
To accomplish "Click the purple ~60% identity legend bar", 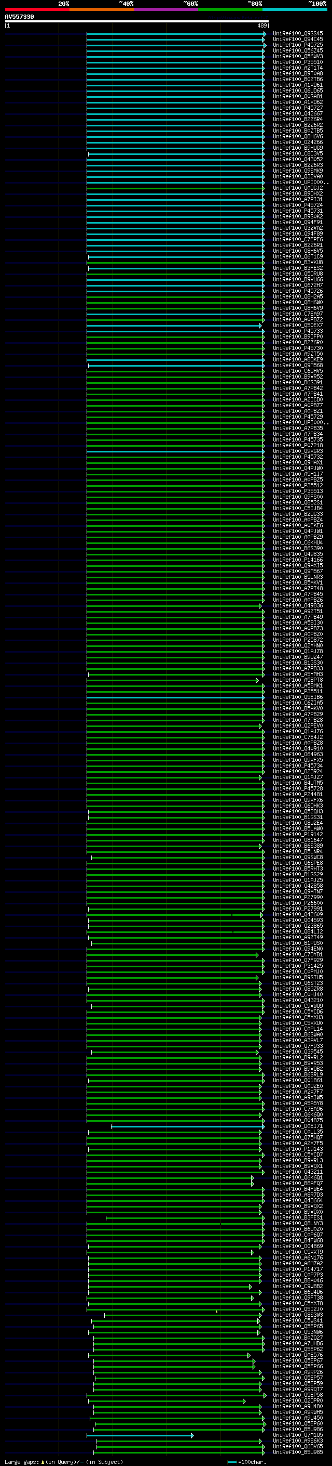I will tap(167, 9).
